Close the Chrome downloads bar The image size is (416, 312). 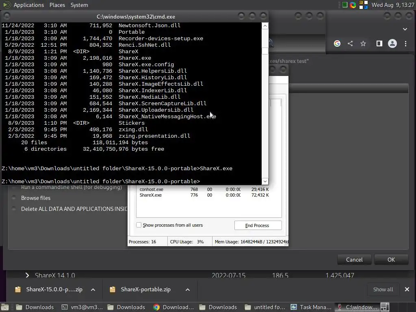[407, 289]
